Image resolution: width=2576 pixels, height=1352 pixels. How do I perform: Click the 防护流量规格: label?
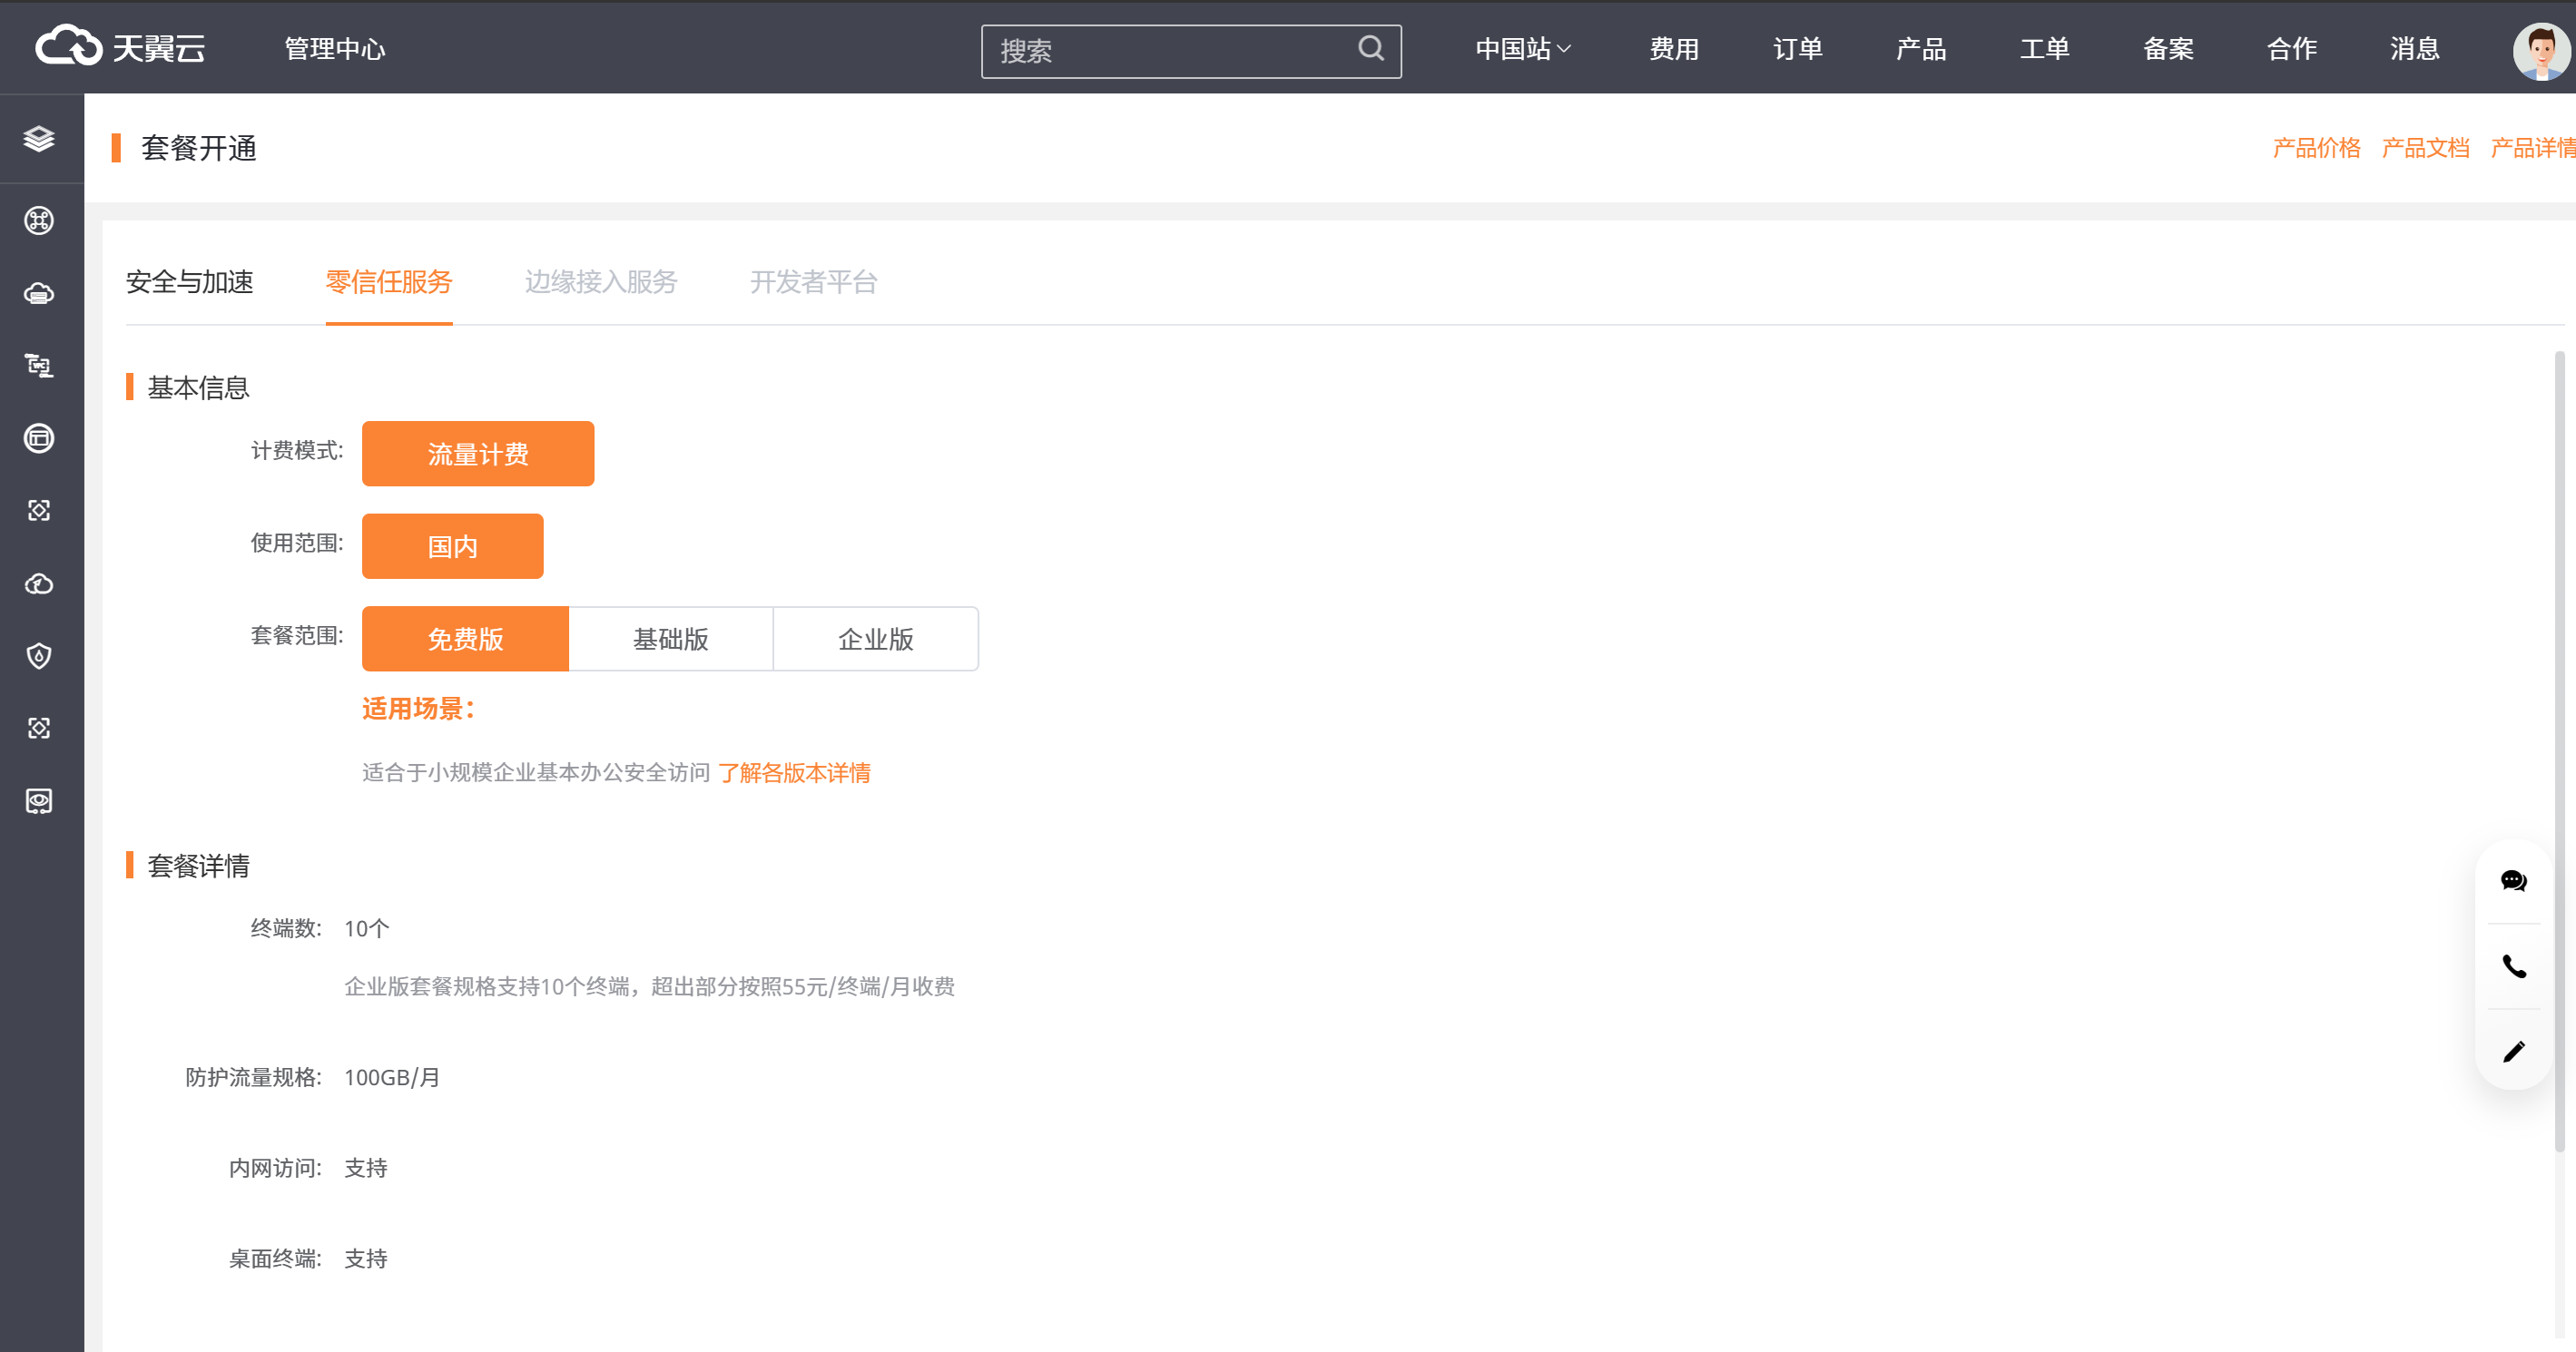click(x=253, y=1077)
